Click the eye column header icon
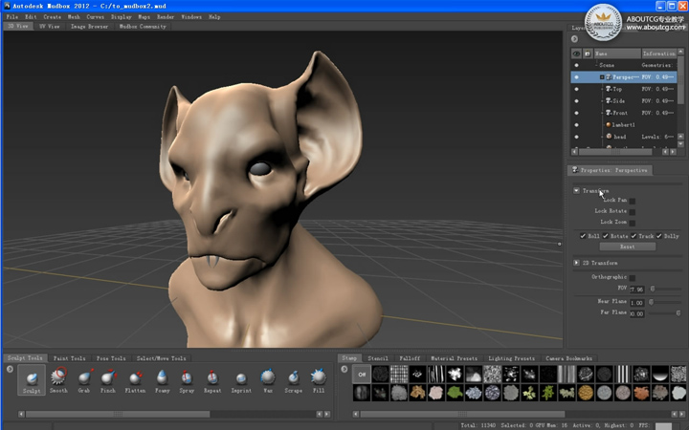Viewport: 689px width, 430px height. click(x=576, y=54)
